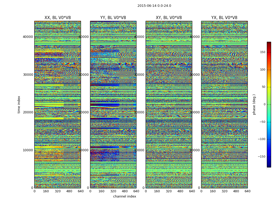This screenshot has height=209, width=275.
Task: Click the 160 x-tick under XY panel
Action: (157, 191)
